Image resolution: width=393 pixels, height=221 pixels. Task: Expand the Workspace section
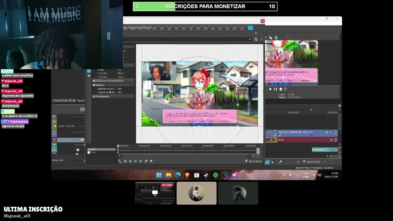point(94,96)
